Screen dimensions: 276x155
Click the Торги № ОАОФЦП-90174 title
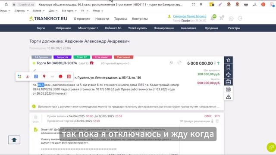(56, 63)
